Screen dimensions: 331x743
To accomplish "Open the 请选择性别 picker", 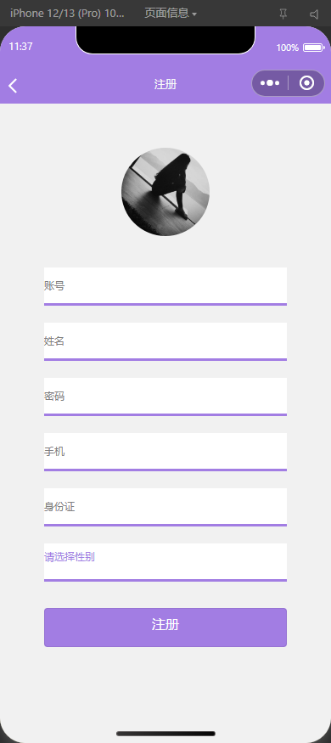I will pos(165,562).
